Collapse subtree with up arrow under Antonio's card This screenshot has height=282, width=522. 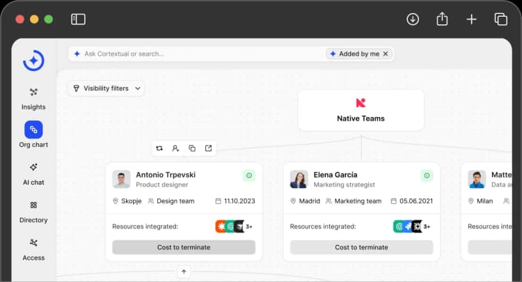coord(184,272)
